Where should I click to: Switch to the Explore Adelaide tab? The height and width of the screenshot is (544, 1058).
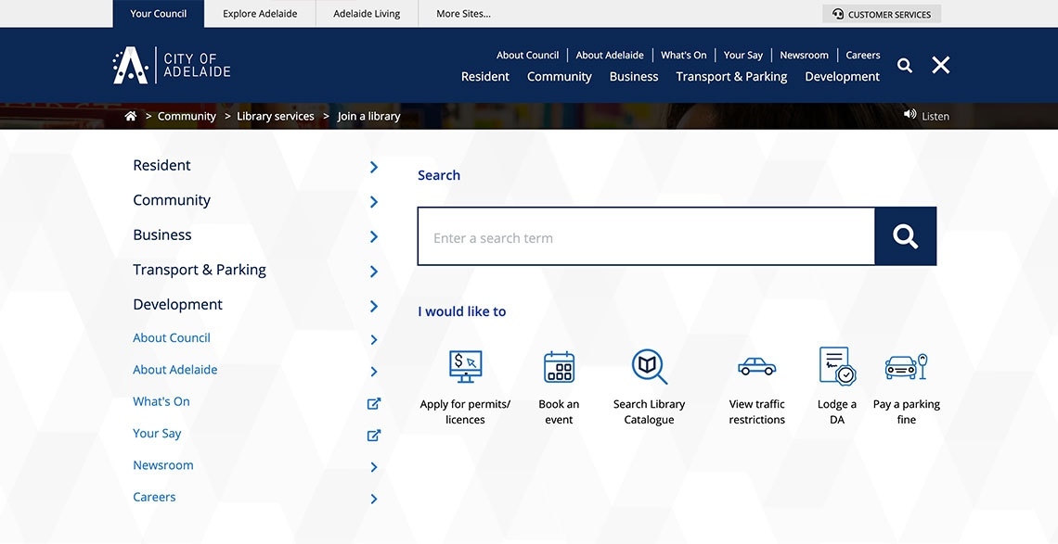click(x=260, y=14)
